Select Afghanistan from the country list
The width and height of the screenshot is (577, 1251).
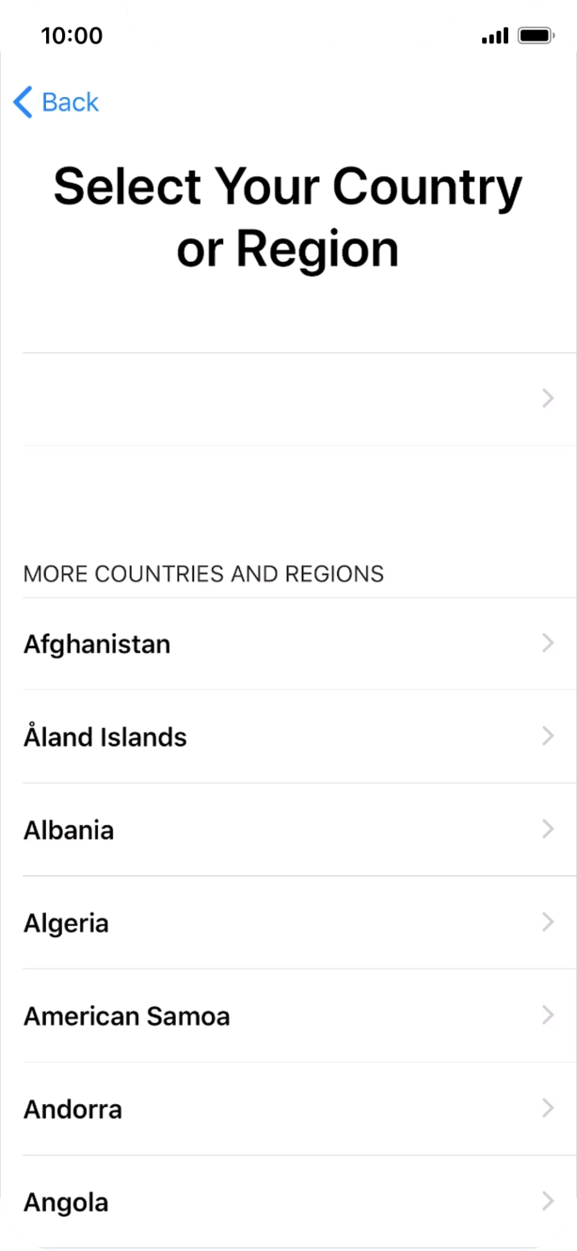[x=97, y=643]
